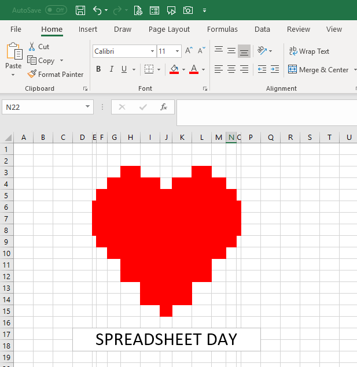
Task: Open the Undo history dropdown arrow
Action: point(106,10)
